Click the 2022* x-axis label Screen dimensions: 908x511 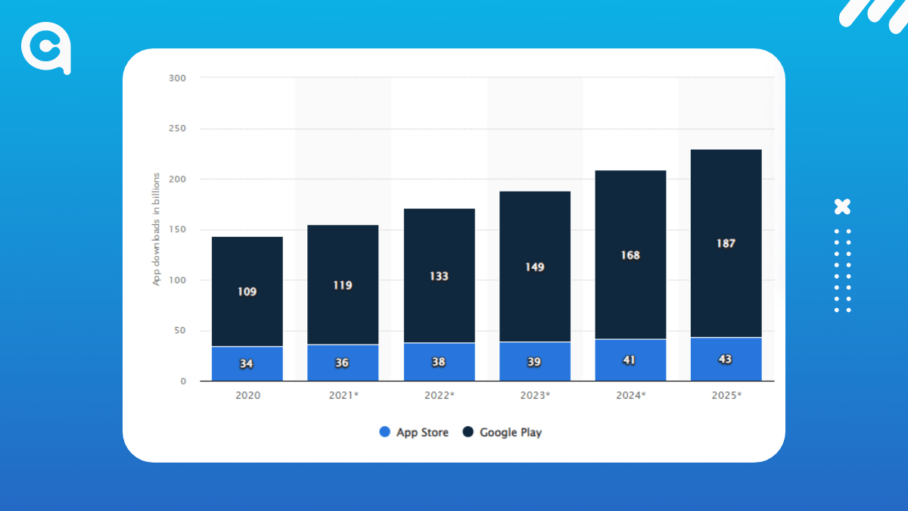440,395
